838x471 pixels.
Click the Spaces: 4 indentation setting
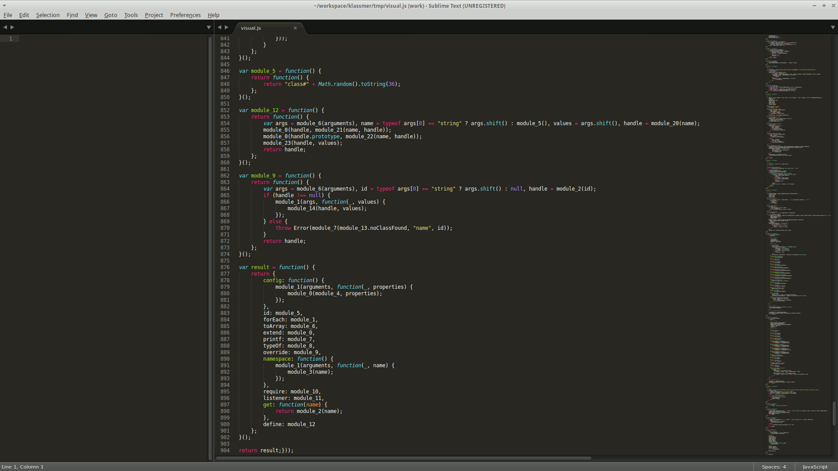[x=773, y=467]
